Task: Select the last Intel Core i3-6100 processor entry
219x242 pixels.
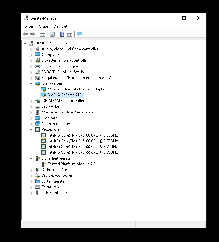Action: pyautogui.click(x=83, y=152)
